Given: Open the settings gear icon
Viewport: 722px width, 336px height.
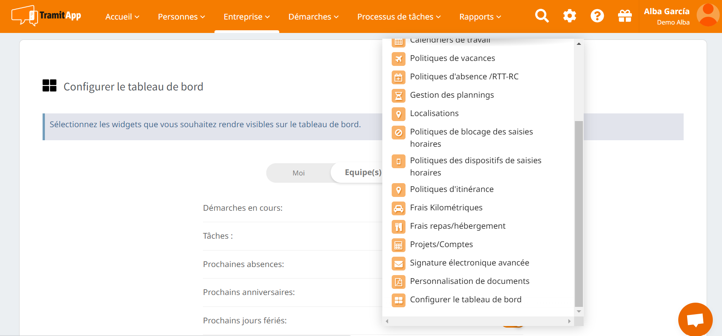Looking at the screenshot, I should 569,16.
